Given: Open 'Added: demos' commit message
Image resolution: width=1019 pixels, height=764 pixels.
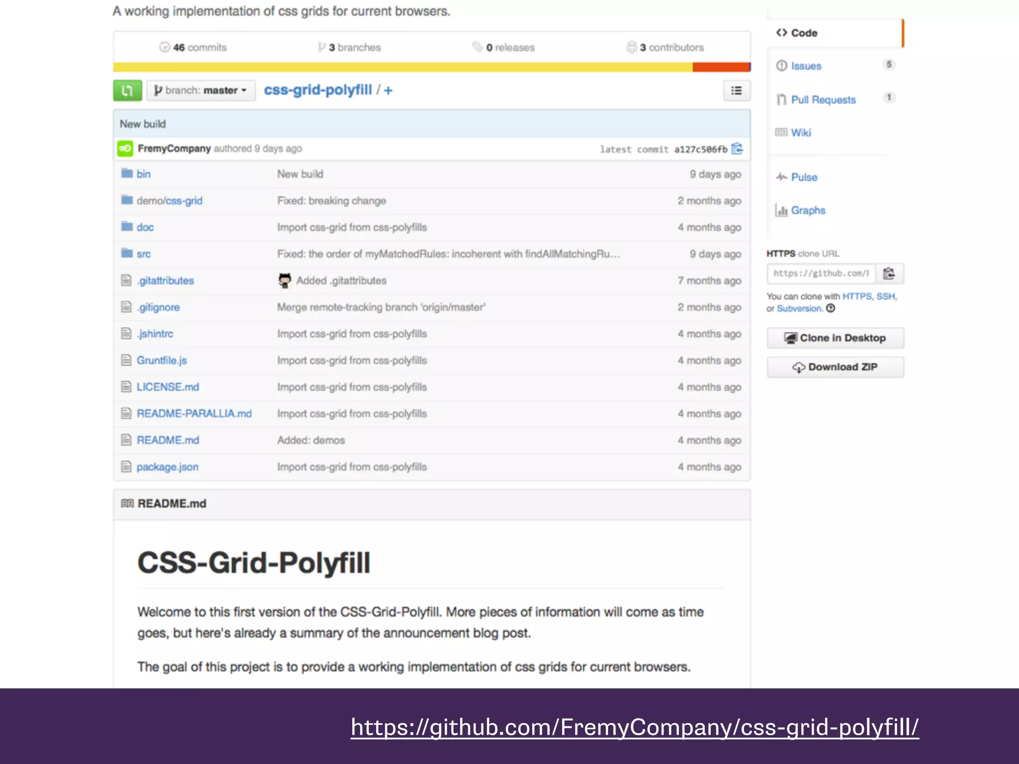Looking at the screenshot, I should click(x=311, y=440).
